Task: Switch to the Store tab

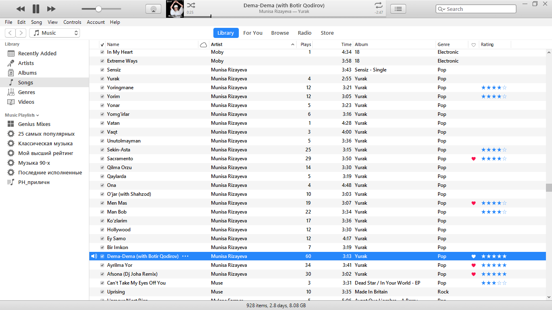Action: (327, 33)
